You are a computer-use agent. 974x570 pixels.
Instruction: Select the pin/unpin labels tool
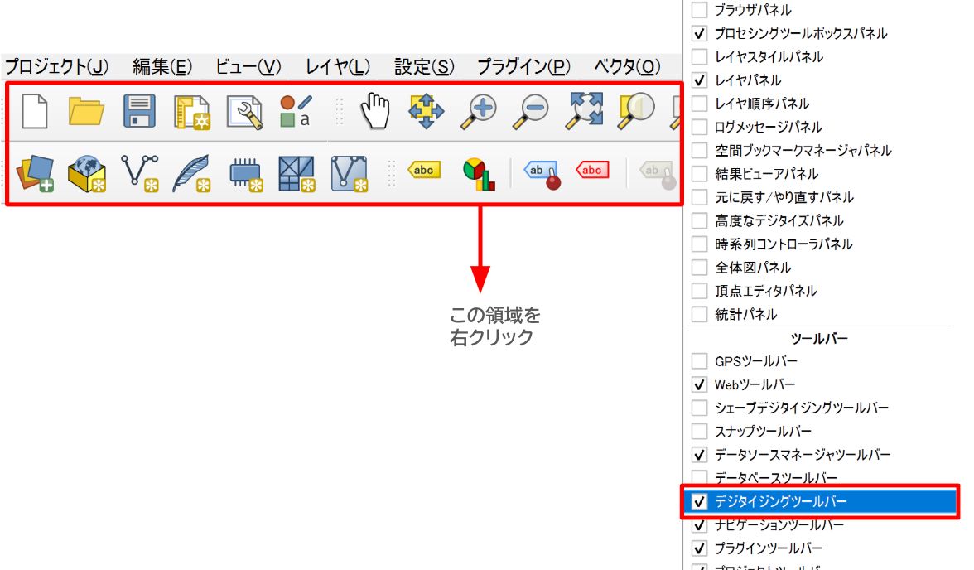(542, 175)
